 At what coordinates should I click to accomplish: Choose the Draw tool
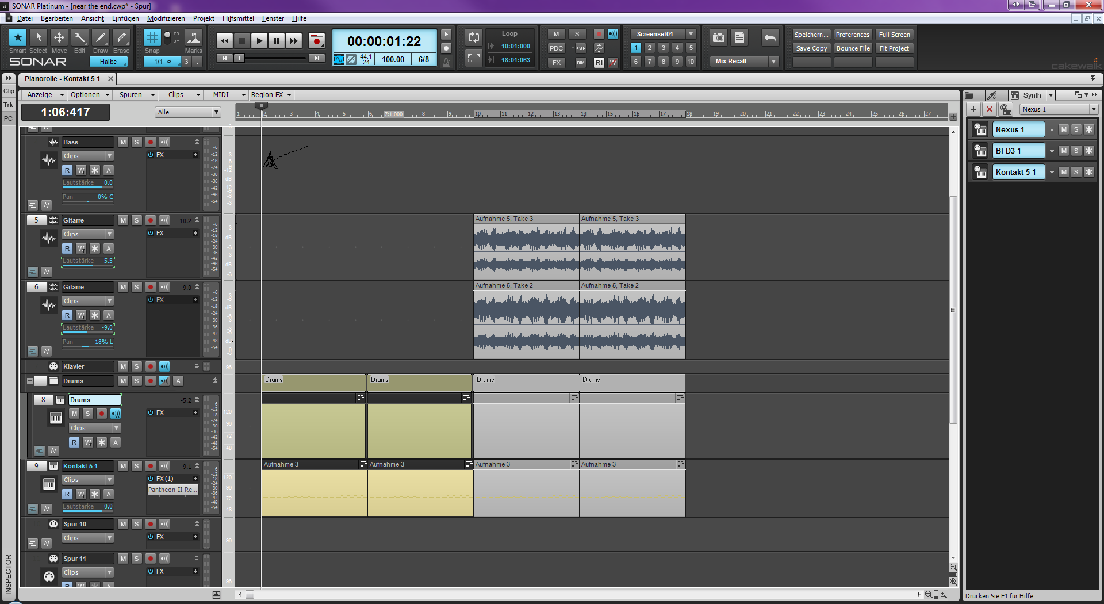pos(100,38)
